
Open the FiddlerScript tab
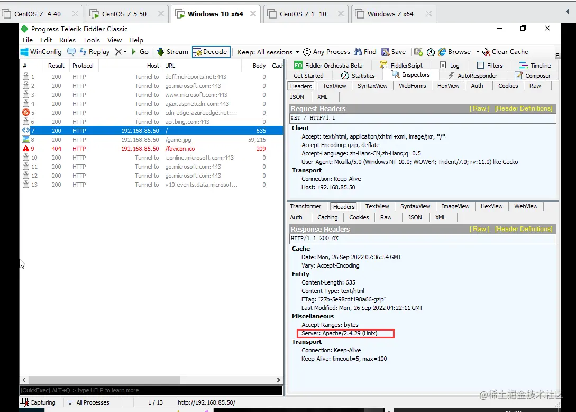coord(401,66)
